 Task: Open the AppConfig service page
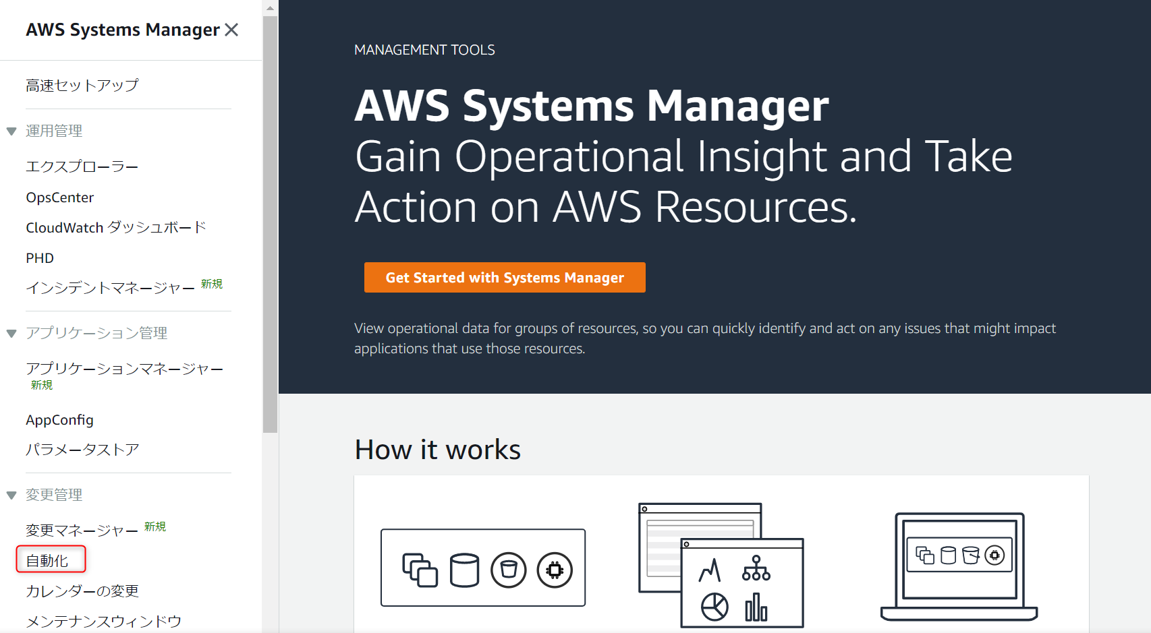click(x=59, y=419)
